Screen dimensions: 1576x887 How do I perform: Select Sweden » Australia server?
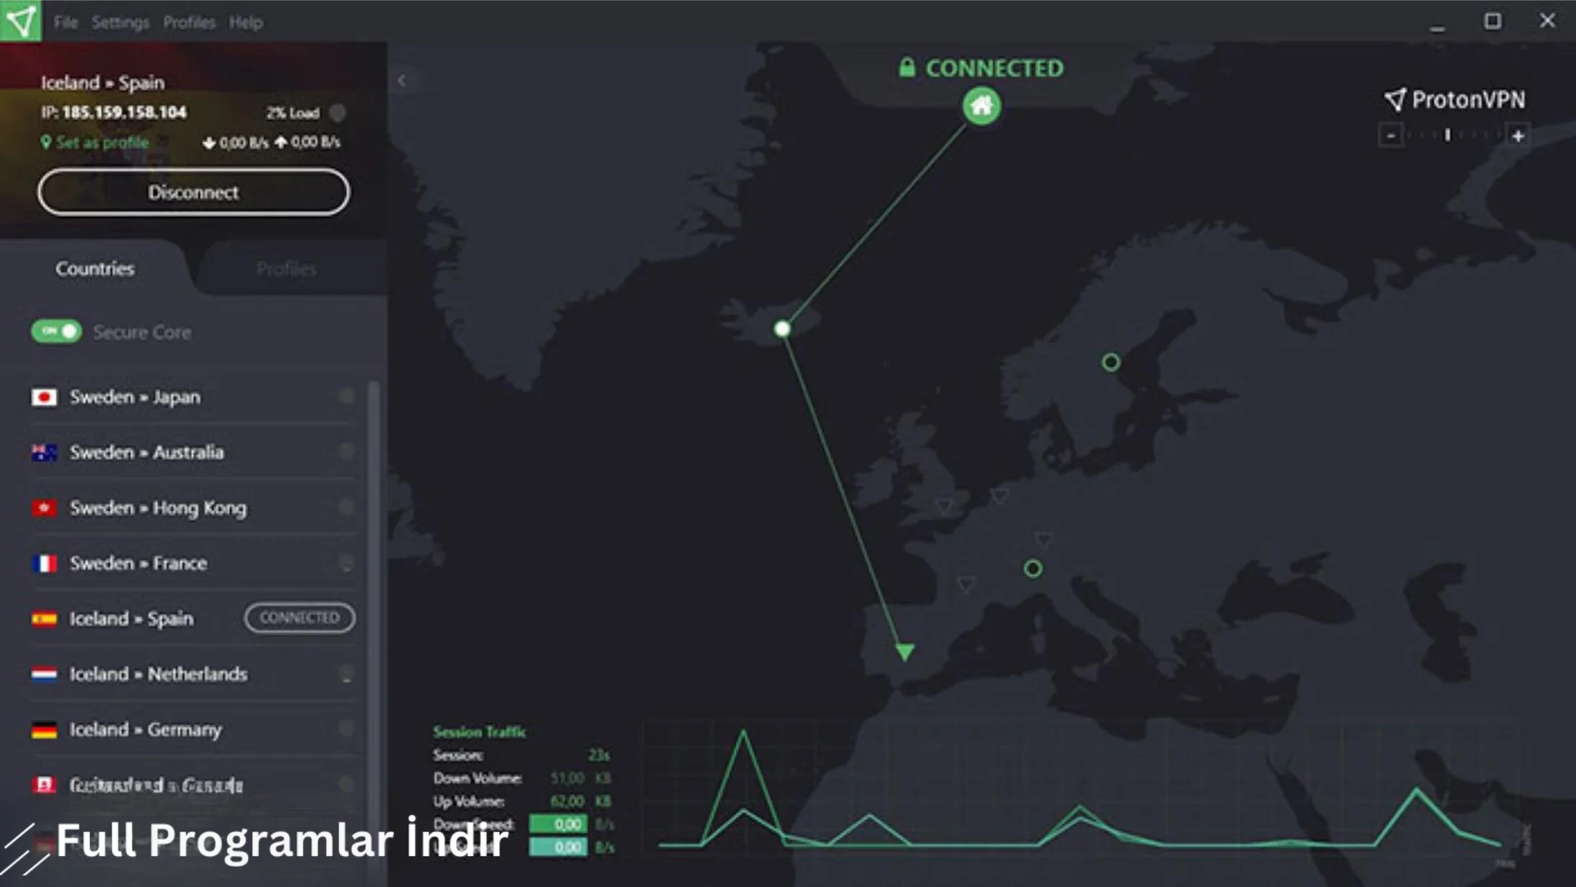click(x=194, y=452)
